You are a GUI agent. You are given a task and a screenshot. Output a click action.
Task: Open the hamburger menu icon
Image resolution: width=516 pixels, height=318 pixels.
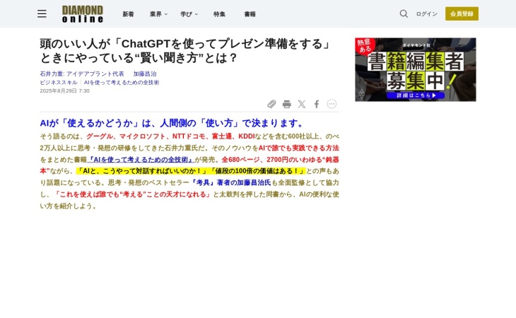click(x=42, y=14)
